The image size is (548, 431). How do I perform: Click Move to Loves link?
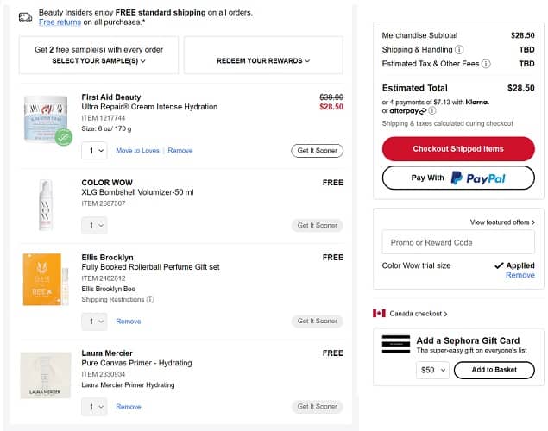(138, 151)
